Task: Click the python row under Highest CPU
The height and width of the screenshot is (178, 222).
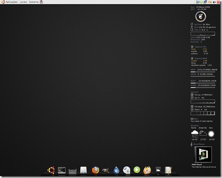Action: [x=199, y=54]
